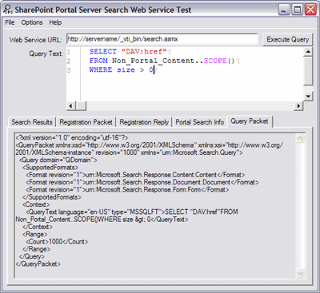Click the query editor vertical scrollbar thumb
The image size is (320, 293).
click(x=308, y=70)
